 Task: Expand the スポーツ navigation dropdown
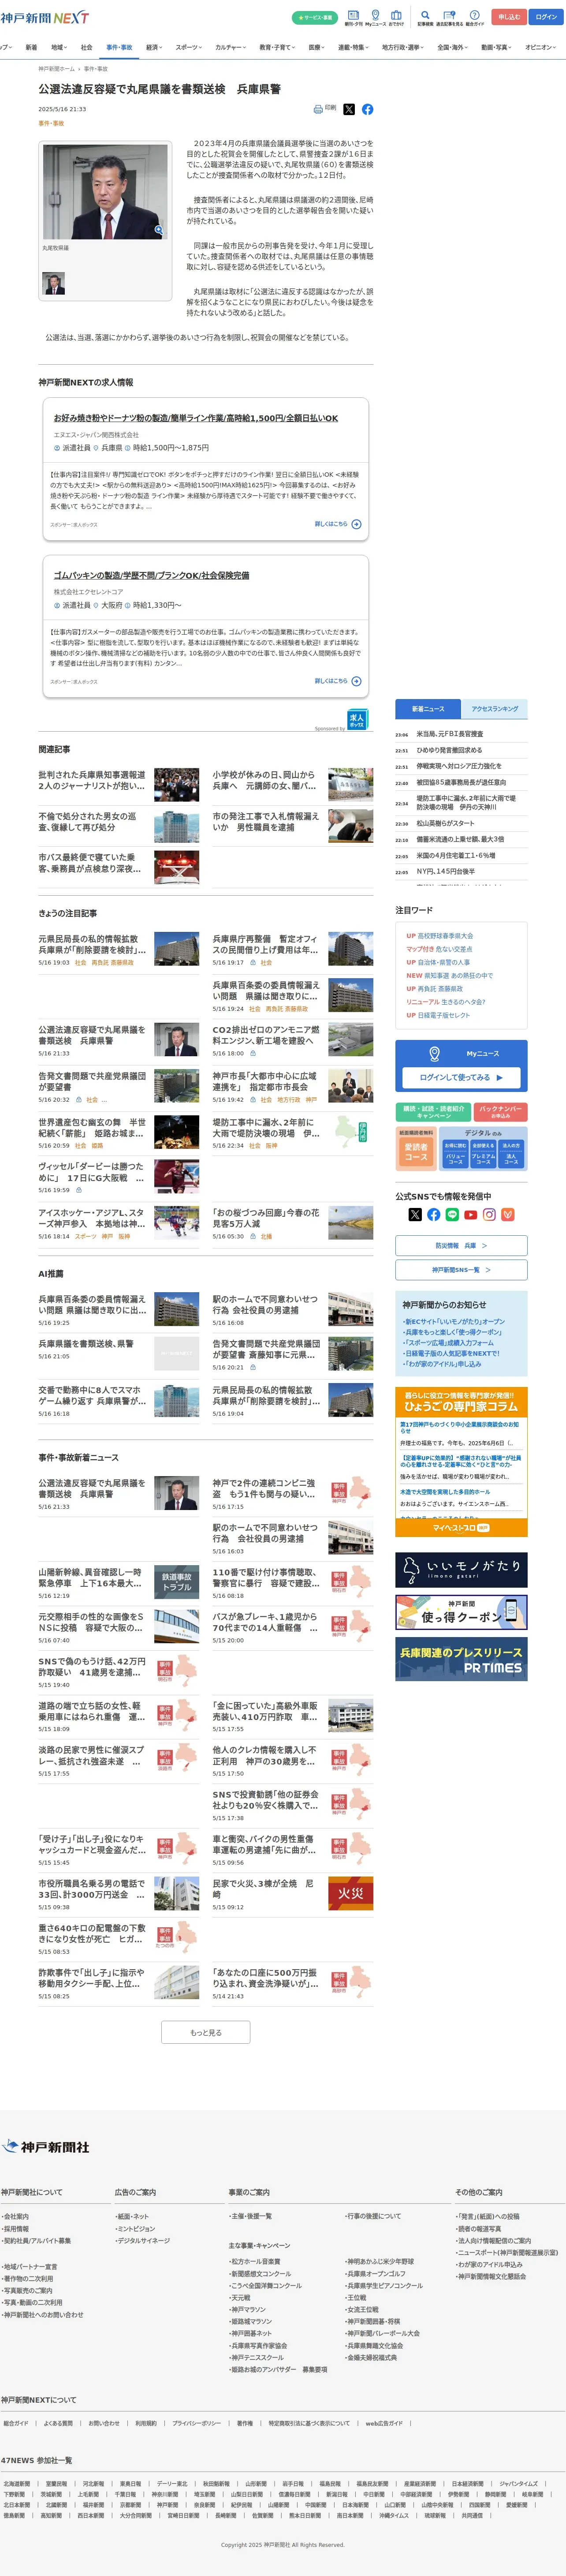[x=189, y=47]
